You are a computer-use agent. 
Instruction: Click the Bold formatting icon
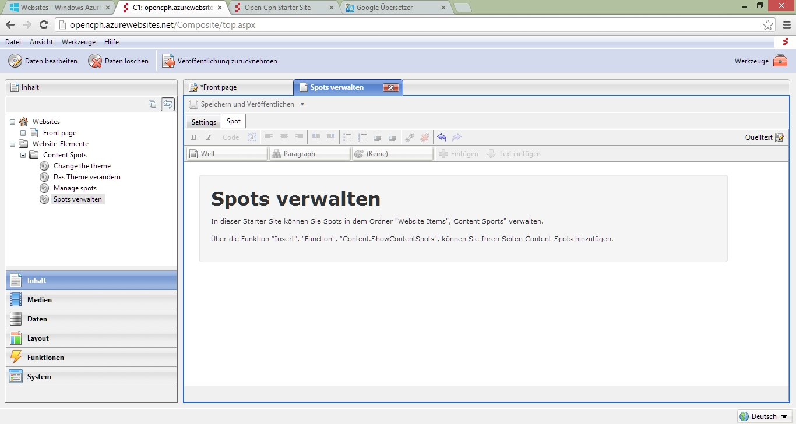click(194, 137)
